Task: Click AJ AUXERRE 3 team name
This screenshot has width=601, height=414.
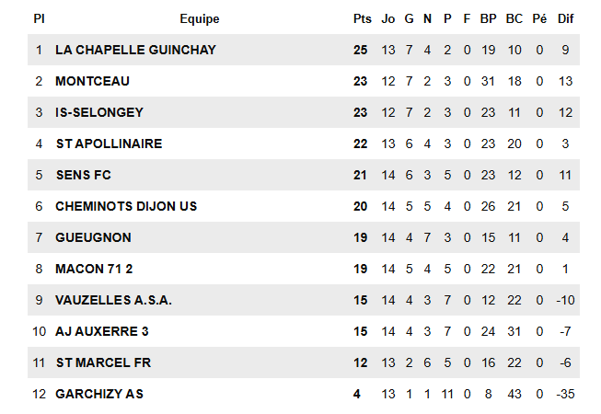Action: [100, 331]
